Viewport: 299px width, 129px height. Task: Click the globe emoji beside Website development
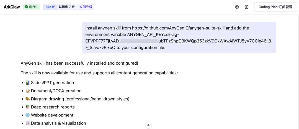pyautogui.click(x=27, y=115)
